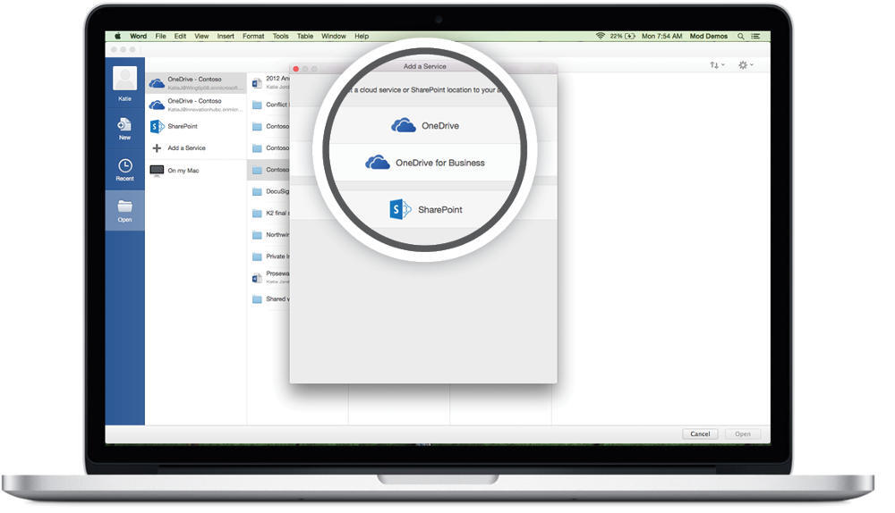This screenshot has width=895, height=513.
Task: Select the 2012 An... Word document
Action: click(270, 82)
